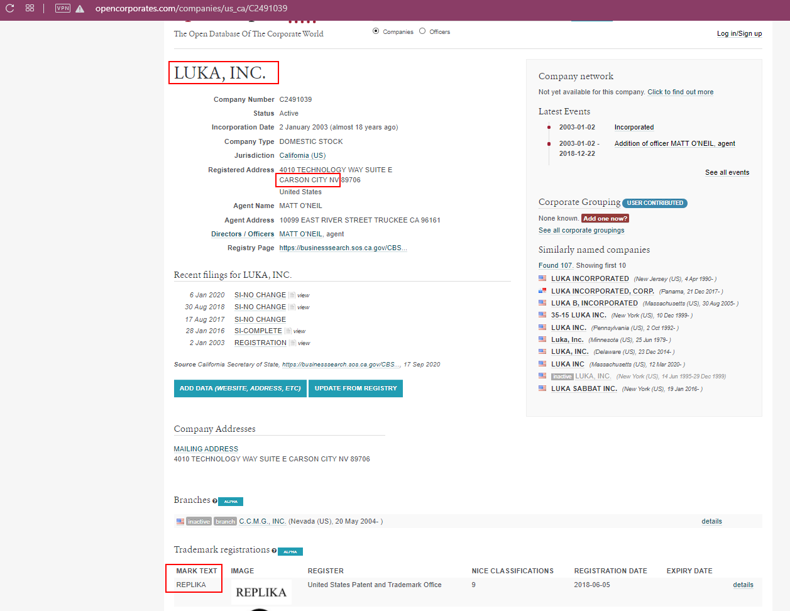Open the Source California Secretary of State URL
Viewport: 790px width, 611px height.
coord(341,365)
